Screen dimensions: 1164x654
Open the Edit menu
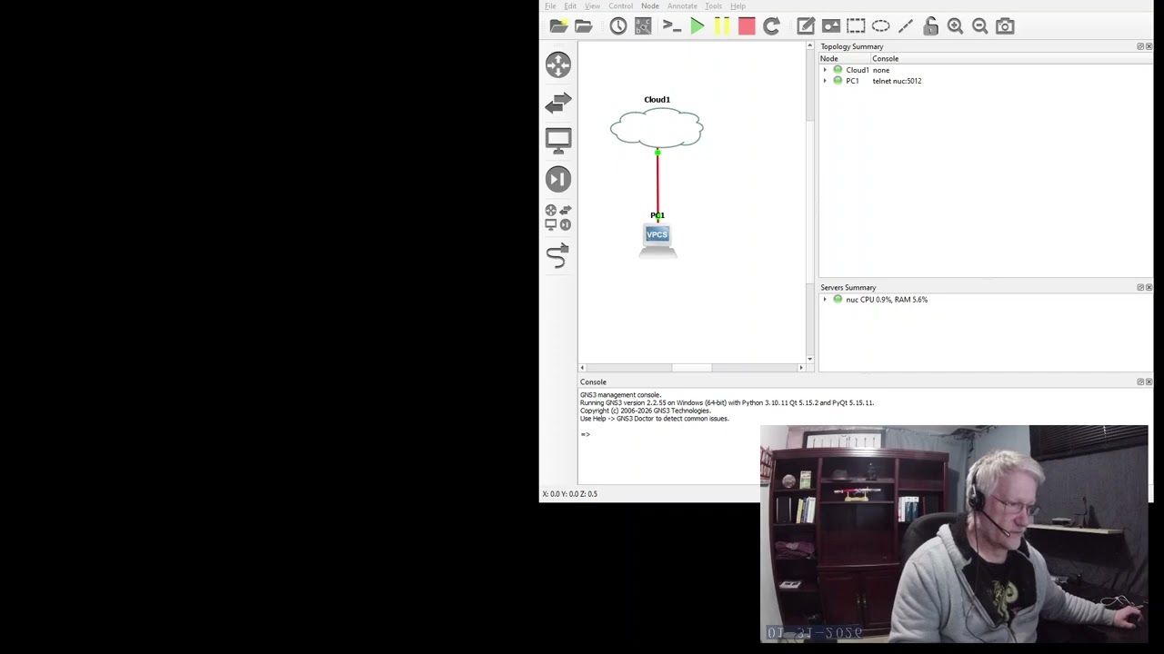point(570,6)
